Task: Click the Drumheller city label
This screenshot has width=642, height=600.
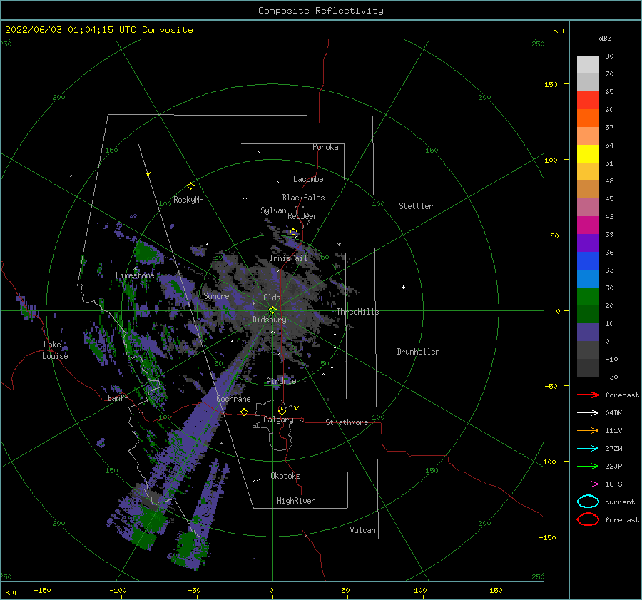Action: click(x=418, y=352)
